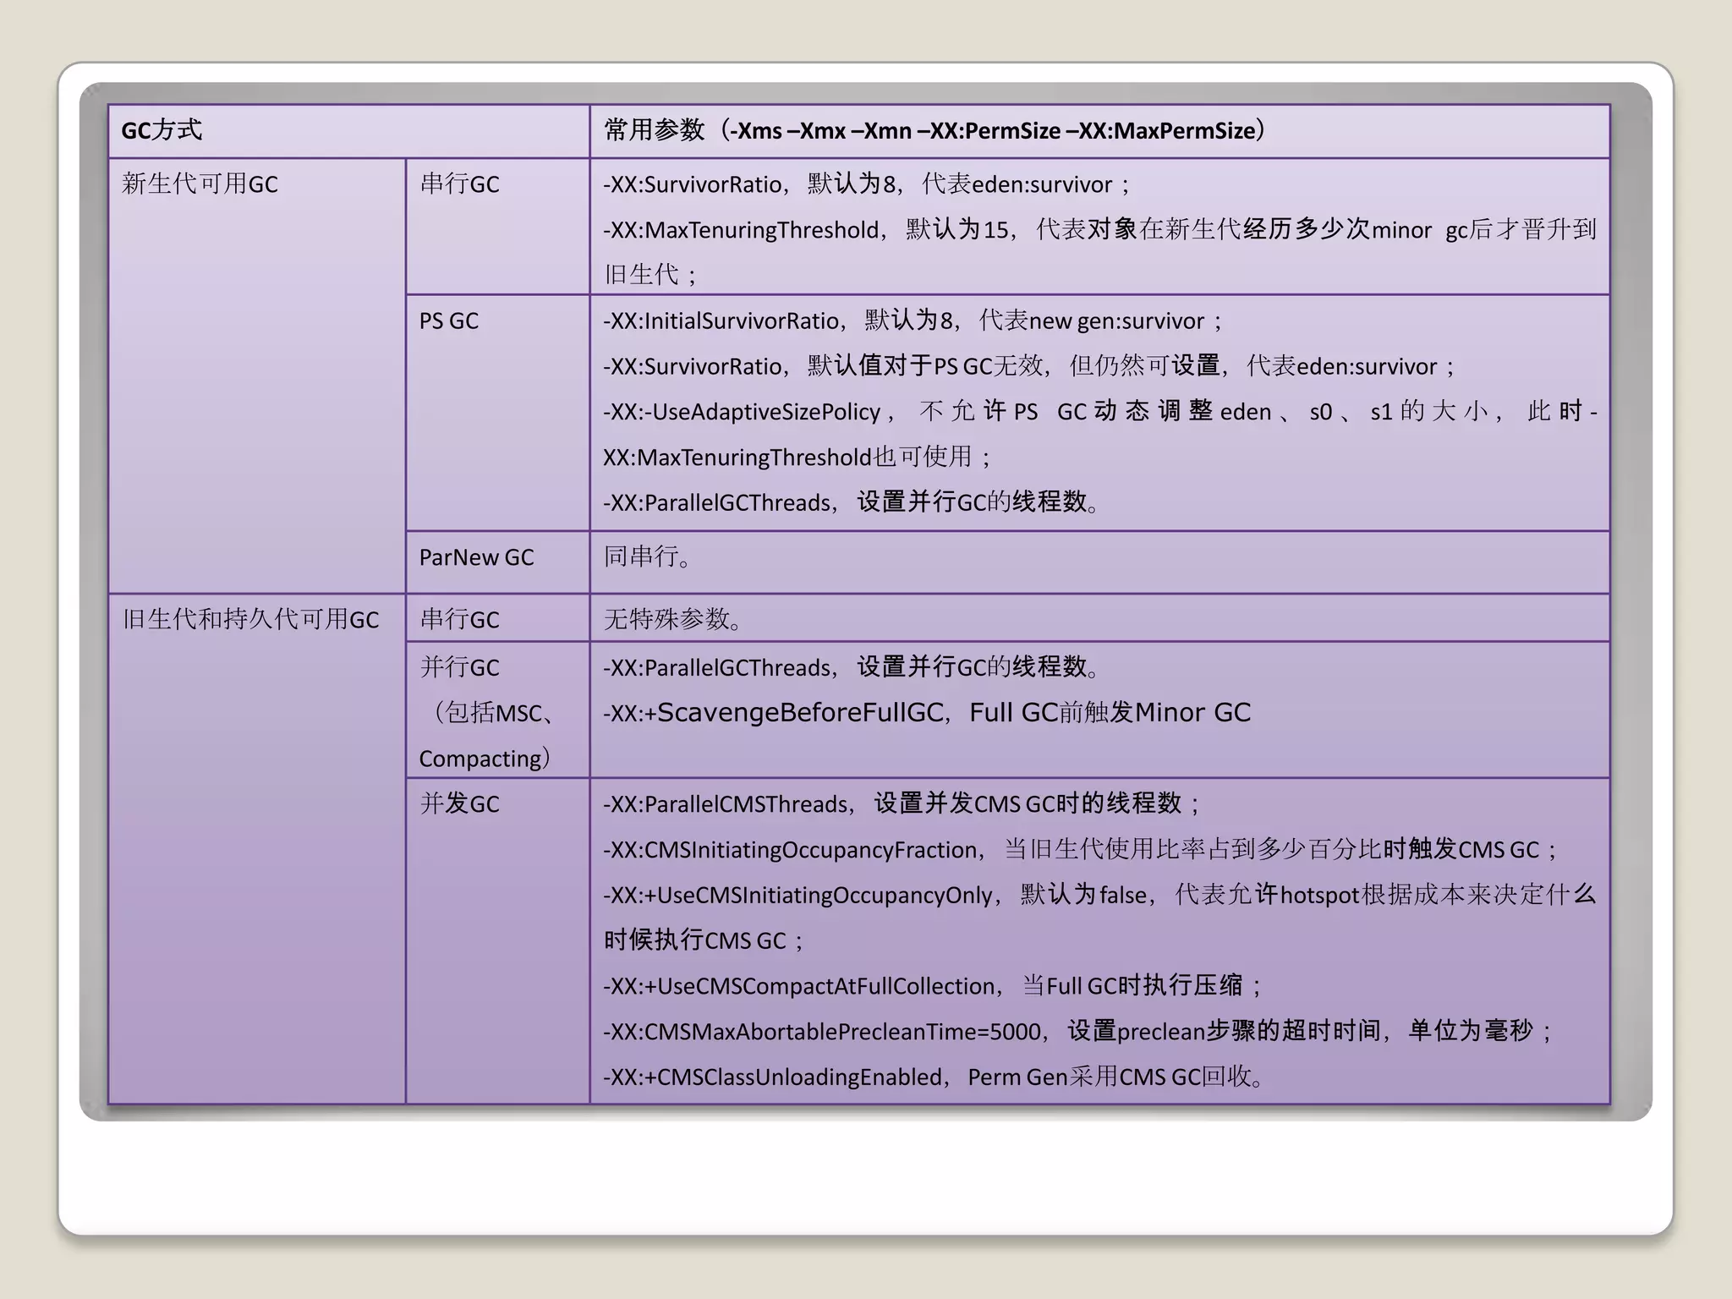1732x1299 pixels.
Task: Click the 'PS GC' cell
Action: [497, 413]
